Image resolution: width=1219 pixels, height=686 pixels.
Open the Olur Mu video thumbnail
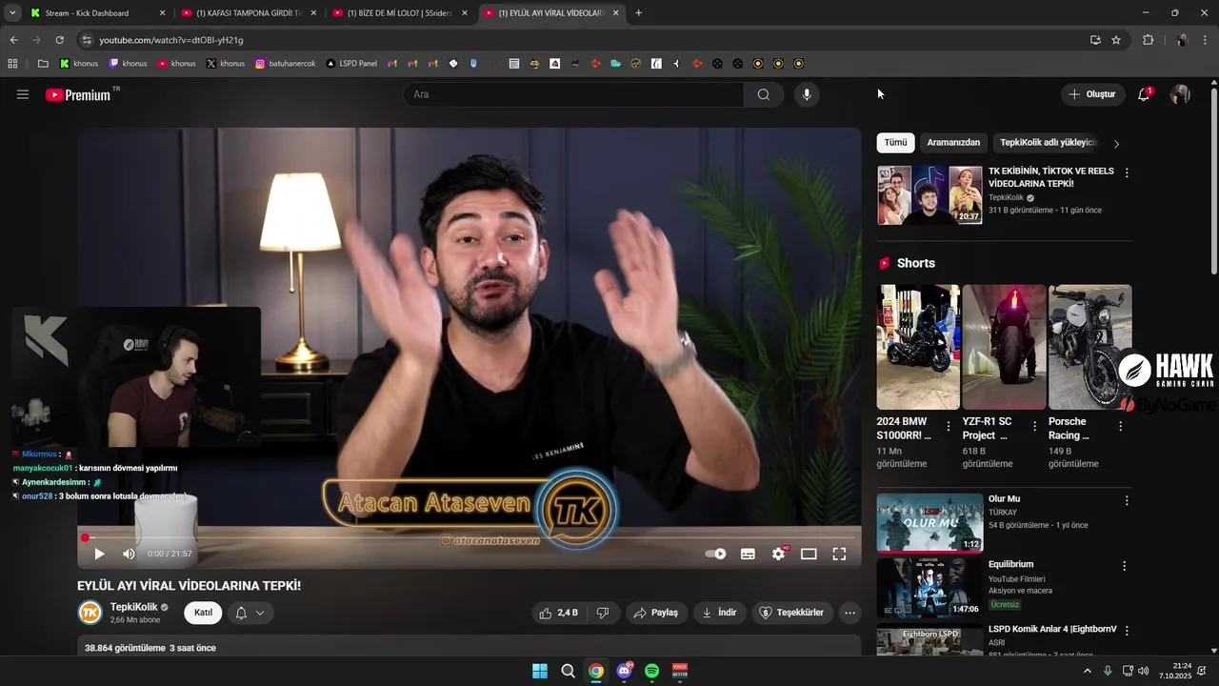(x=929, y=522)
